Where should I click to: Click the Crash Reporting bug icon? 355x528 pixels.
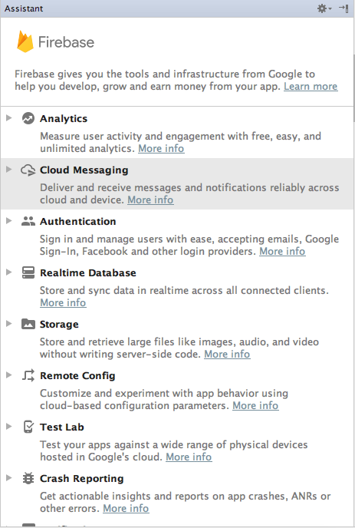click(28, 479)
